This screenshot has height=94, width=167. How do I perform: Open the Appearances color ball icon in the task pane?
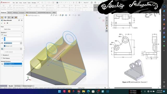point(107,28)
